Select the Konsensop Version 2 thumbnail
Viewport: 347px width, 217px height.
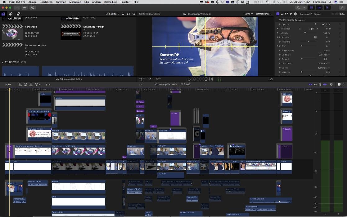(71, 33)
